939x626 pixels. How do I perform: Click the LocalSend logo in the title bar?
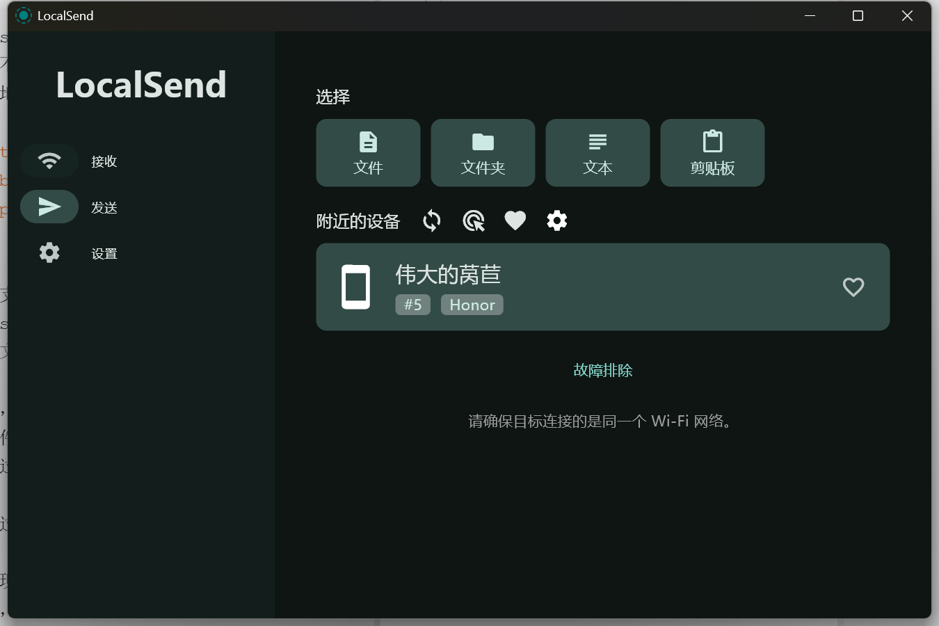24,15
